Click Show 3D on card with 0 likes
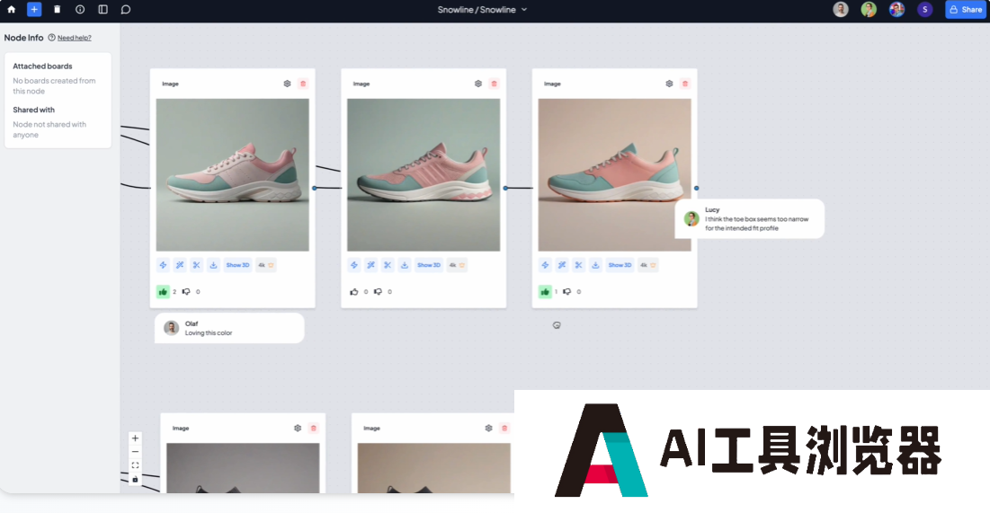990x513 pixels. [429, 265]
